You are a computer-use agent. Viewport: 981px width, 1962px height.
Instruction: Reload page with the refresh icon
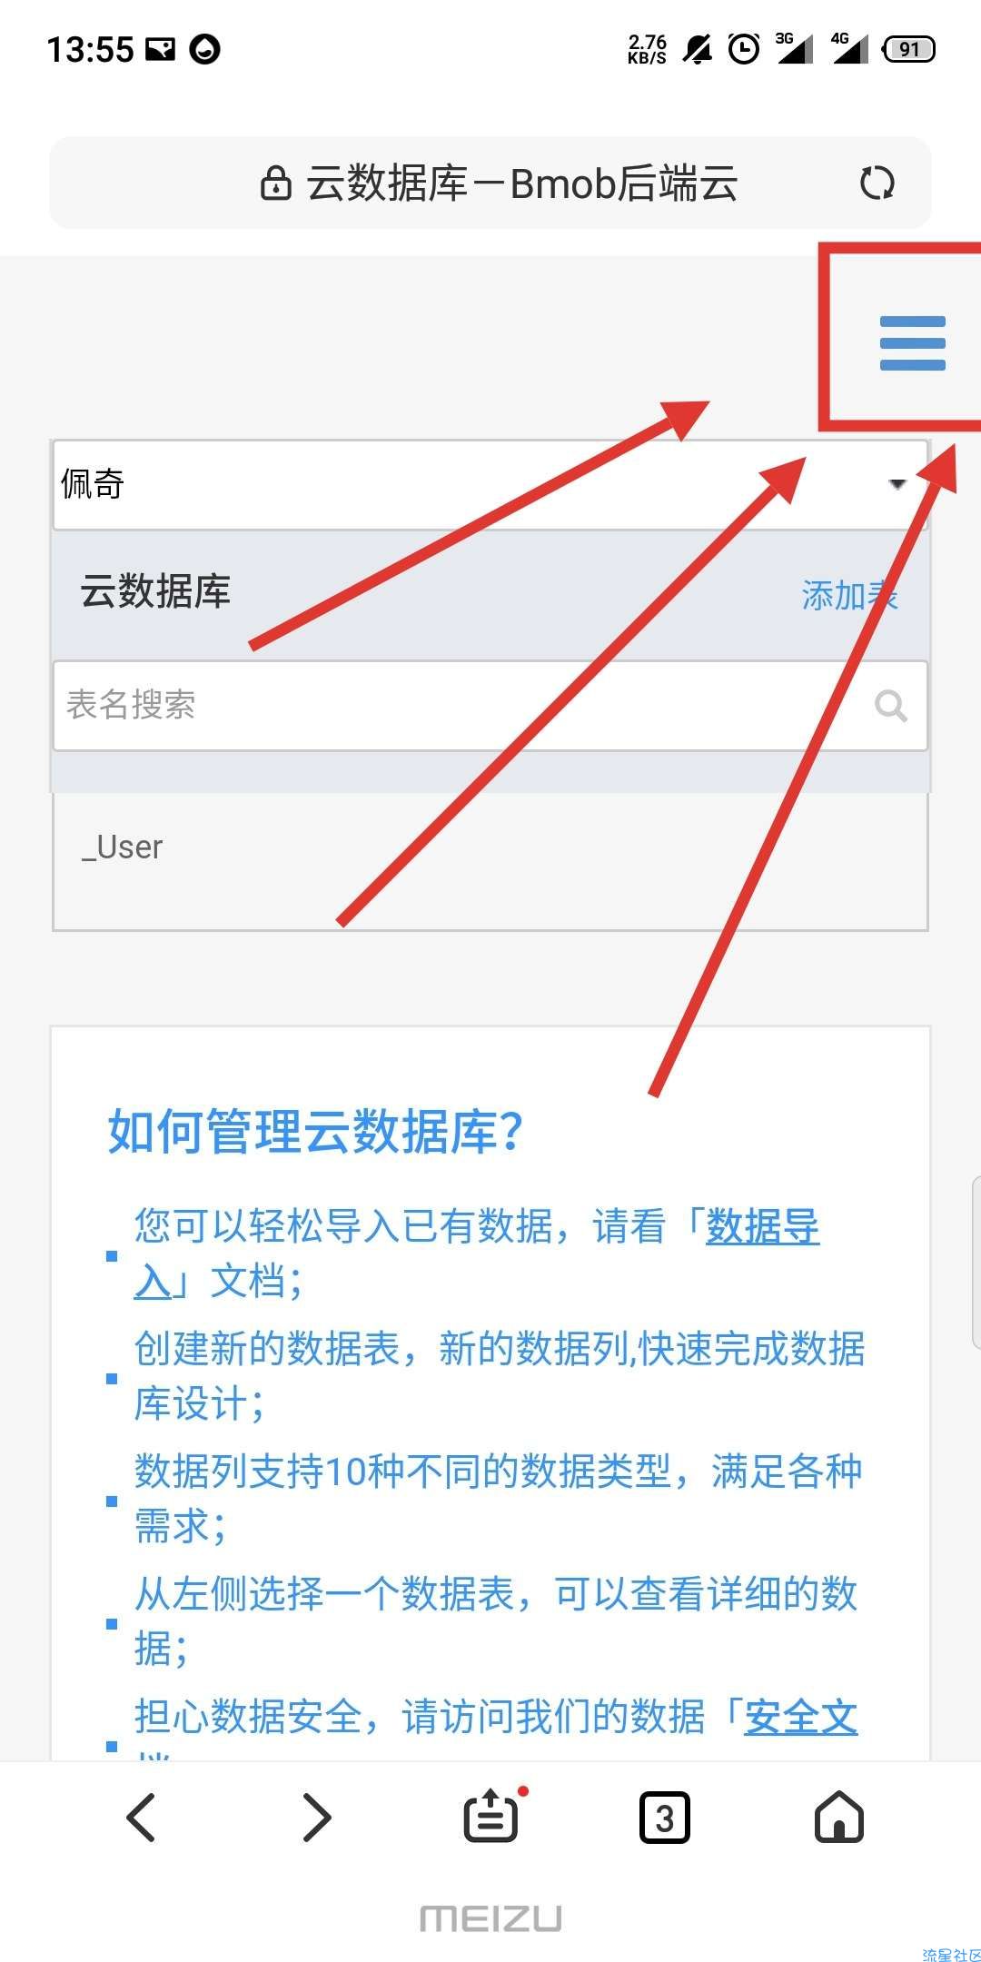pos(877,183)
